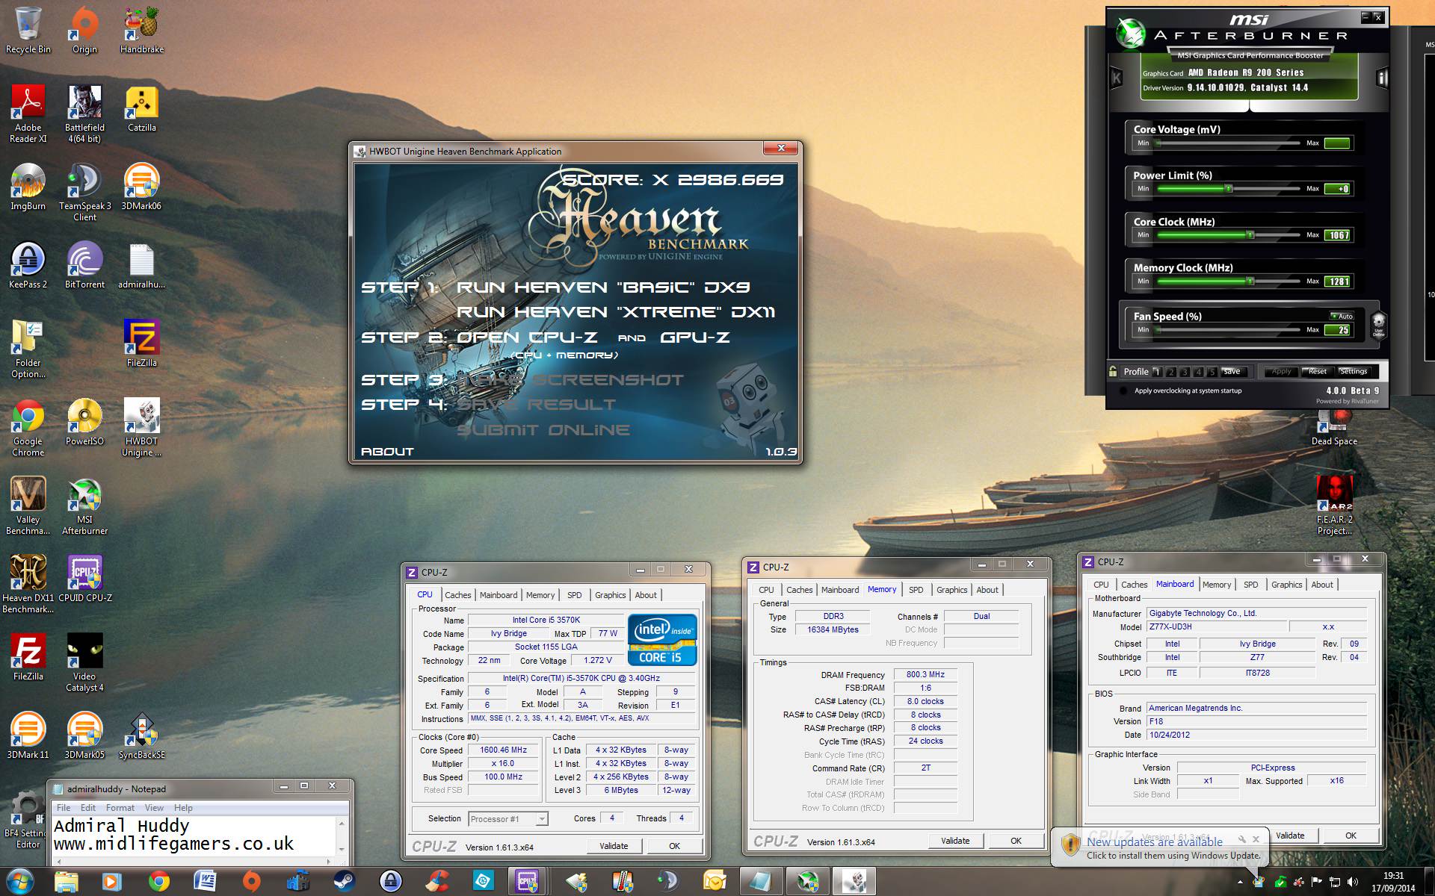Select Afterburner profile slot 1

[1157, 372]
